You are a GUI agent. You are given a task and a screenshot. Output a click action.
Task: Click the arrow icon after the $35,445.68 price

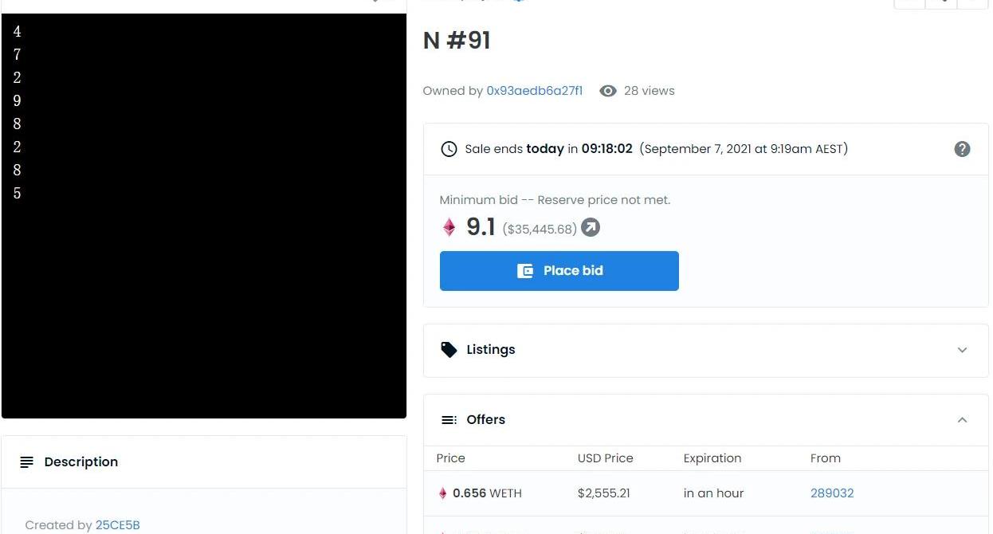pos(591,228)
